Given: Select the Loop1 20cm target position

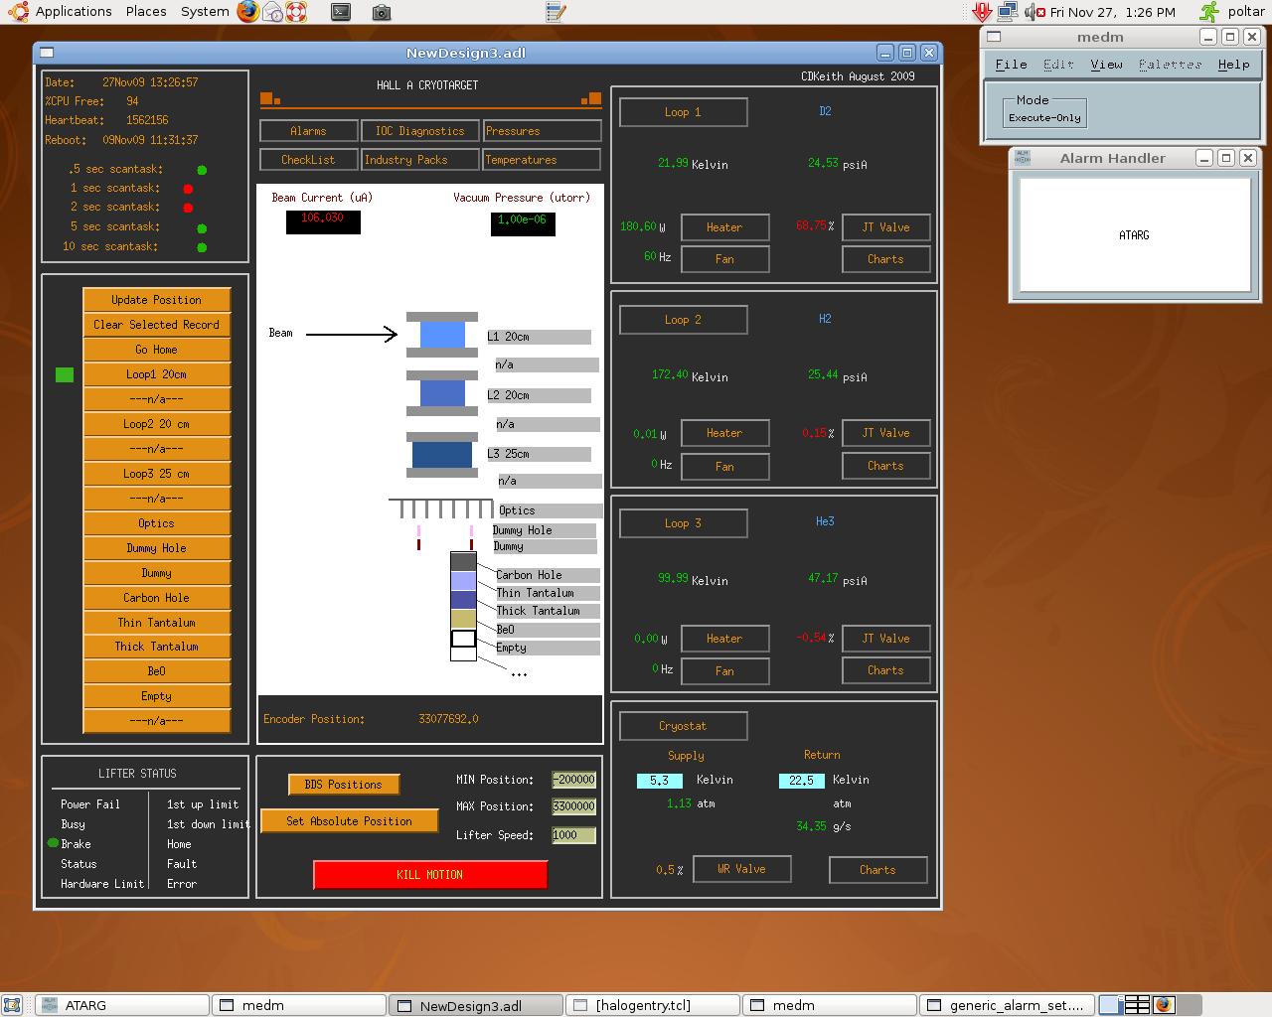Looking at the screenshot, I should coord(157,374).
